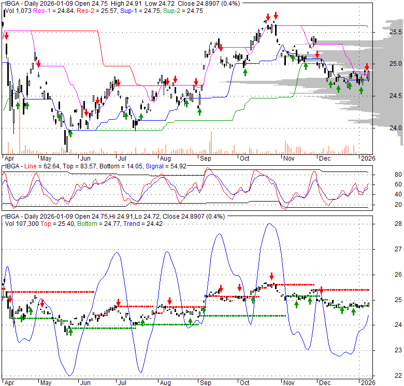Click the green arrow at late-May low, bottom chart
Viewport: 404px width, 386px height.
point(70,331)
